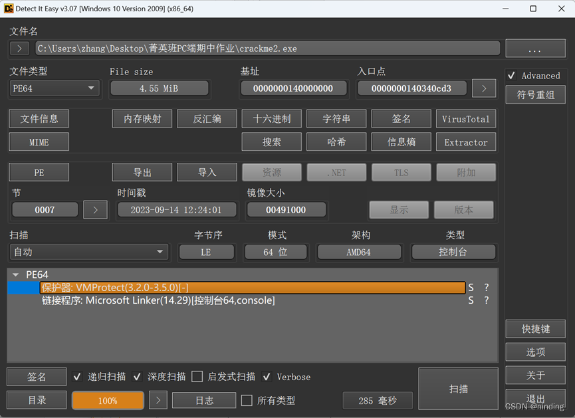Toggle 深度扫描 checkbox
Screen dimensions: 575x418
pos(137,377)
